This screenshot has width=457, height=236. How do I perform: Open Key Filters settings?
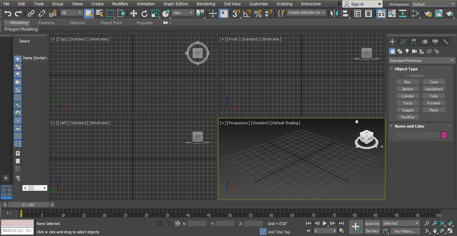click(405, 231)
